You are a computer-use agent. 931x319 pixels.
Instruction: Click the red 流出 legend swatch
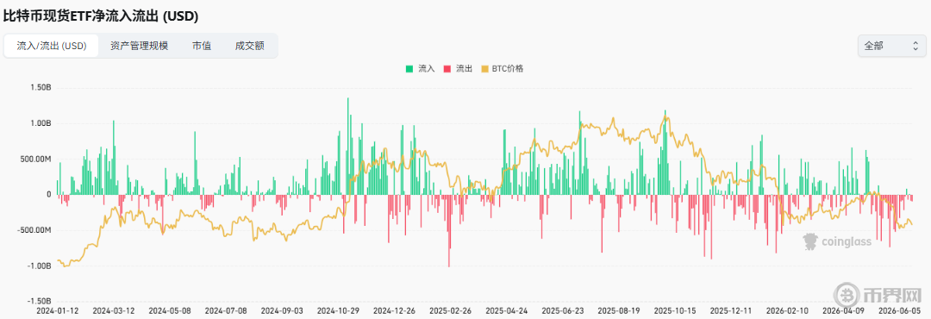click(x=447, y=69)
